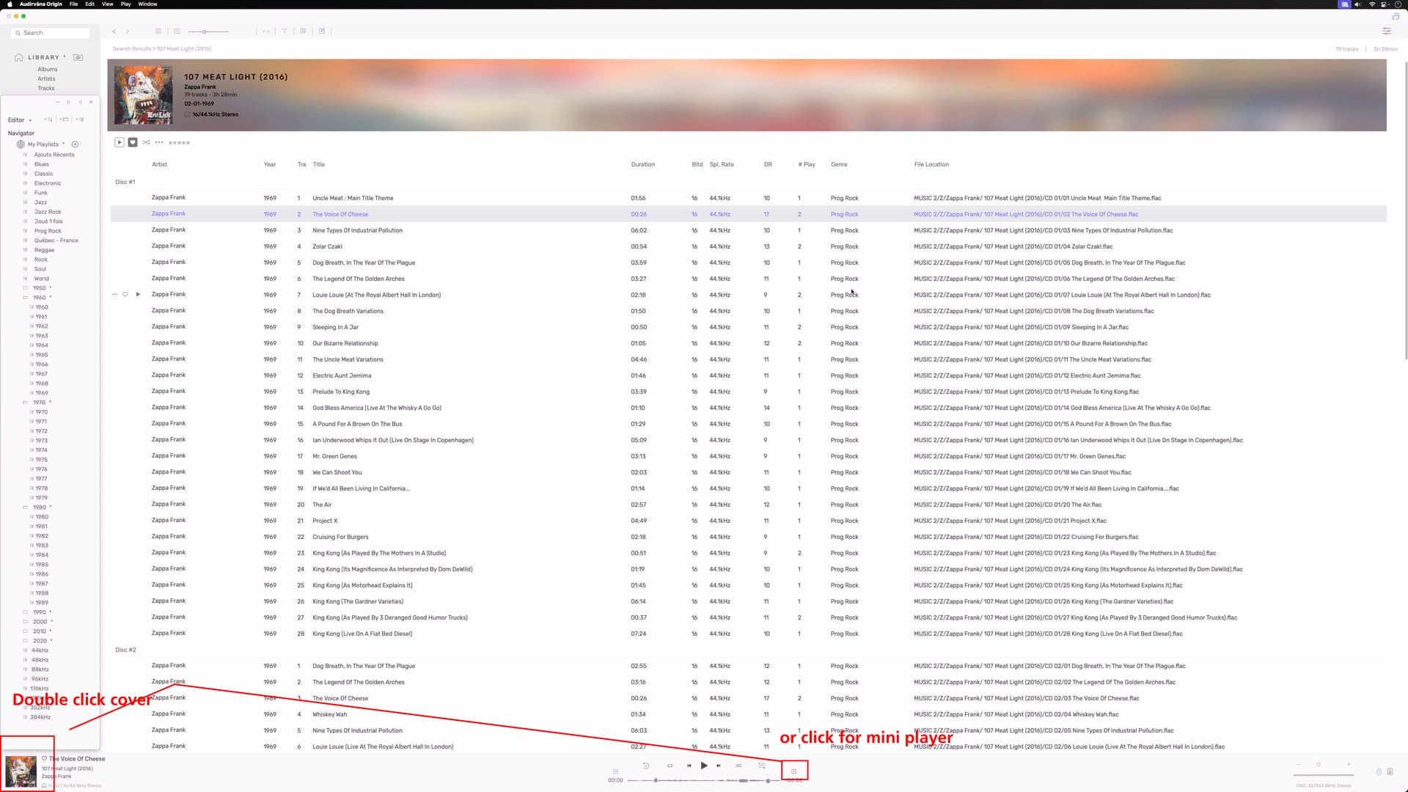
Task: Open the settings sliders icon at top right
Action: click(x=1386, y=32)
